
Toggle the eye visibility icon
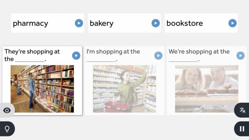tap(7, 111)
